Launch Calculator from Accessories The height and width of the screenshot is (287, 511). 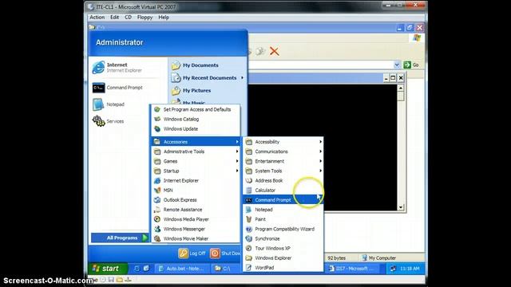283,191
